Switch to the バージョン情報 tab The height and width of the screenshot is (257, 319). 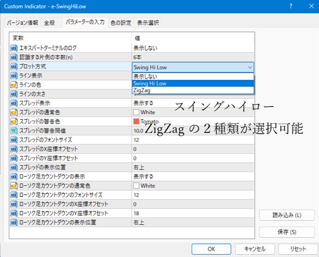pyautogui.click(x=23, y=23)
